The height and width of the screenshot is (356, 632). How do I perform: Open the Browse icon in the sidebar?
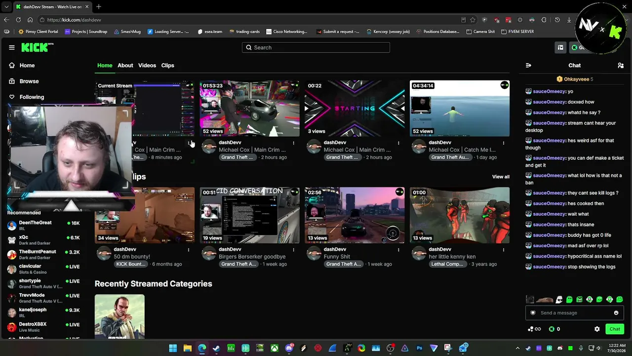12,81
